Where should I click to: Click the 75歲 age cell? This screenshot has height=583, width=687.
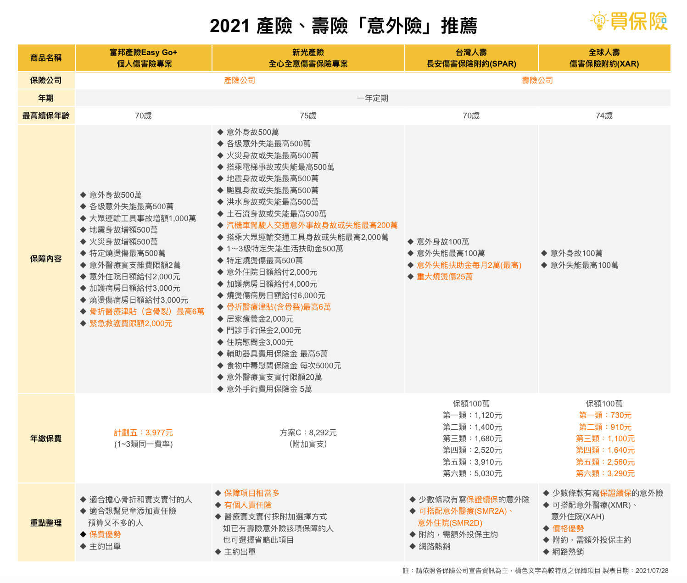pyautogui.click(x=308, y=116)
